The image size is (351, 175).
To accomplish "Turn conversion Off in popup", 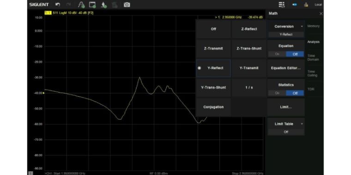I will click(213, 29).
